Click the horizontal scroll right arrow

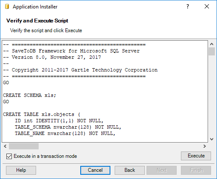coord(205,146)
